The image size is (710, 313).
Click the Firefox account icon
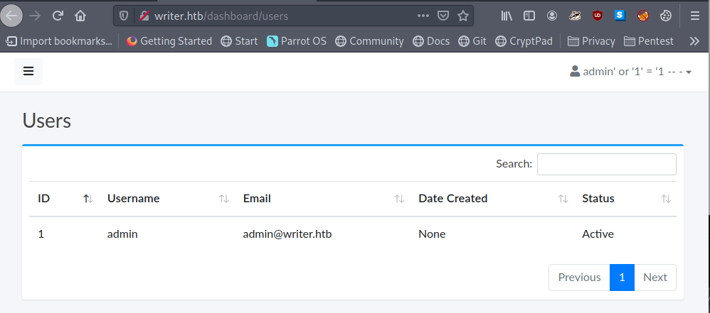[552, 15]
